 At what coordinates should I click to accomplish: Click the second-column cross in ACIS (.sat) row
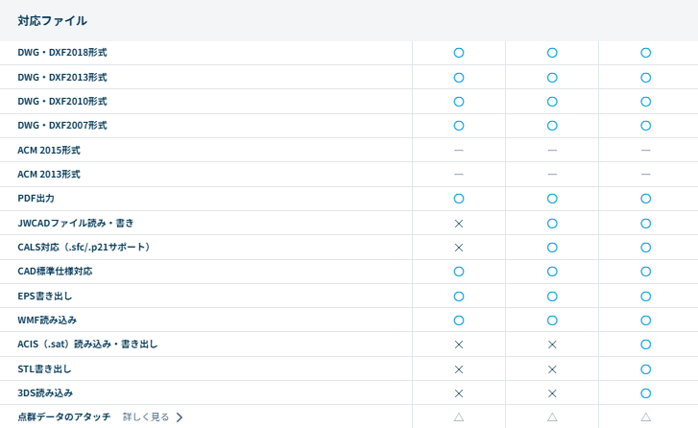[552, 345]
